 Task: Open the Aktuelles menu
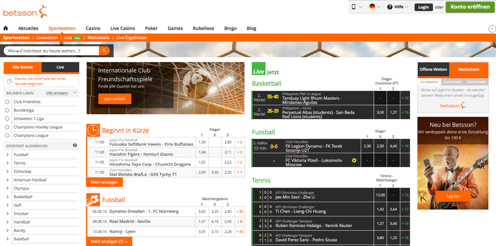point(28,28)
